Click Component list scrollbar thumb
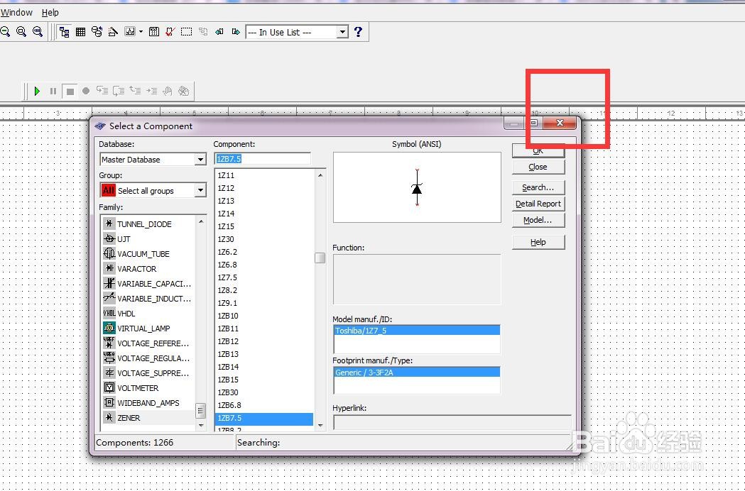This screenshot has height=491, width=745. coord(320,258)
